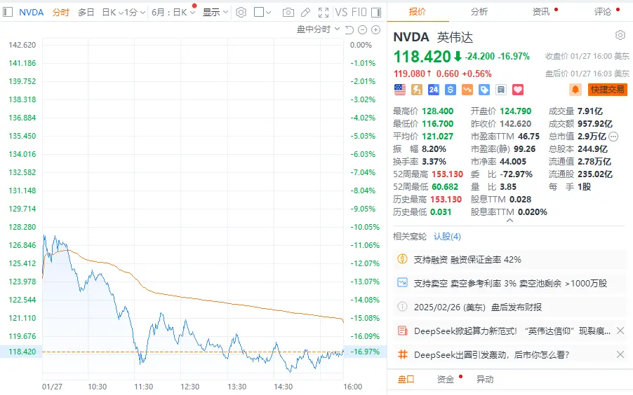
Task: Open the 2025/02/26 earnings release notice
Action: (x=478, y=307)
